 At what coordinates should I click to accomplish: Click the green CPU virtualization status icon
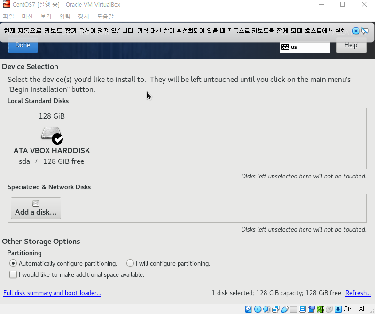tap(320, 309)
